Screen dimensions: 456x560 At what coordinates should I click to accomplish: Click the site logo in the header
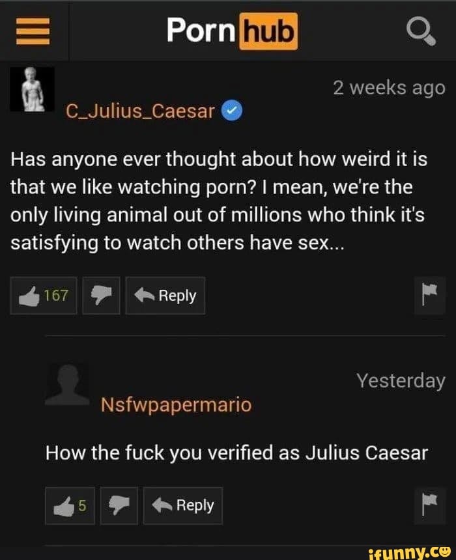(x=233, y=31)
